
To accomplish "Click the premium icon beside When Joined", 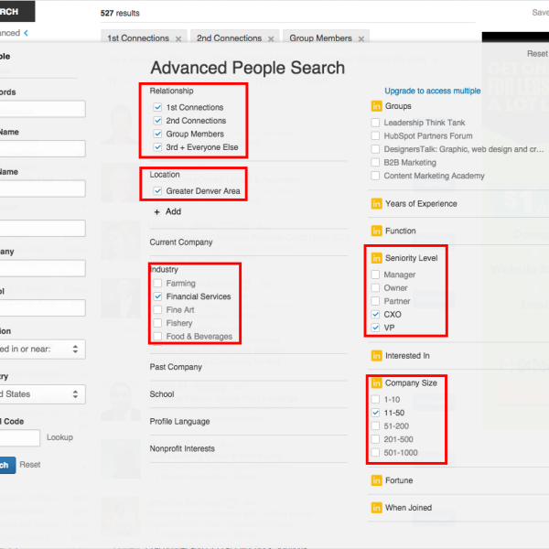I will click(376, 508).
